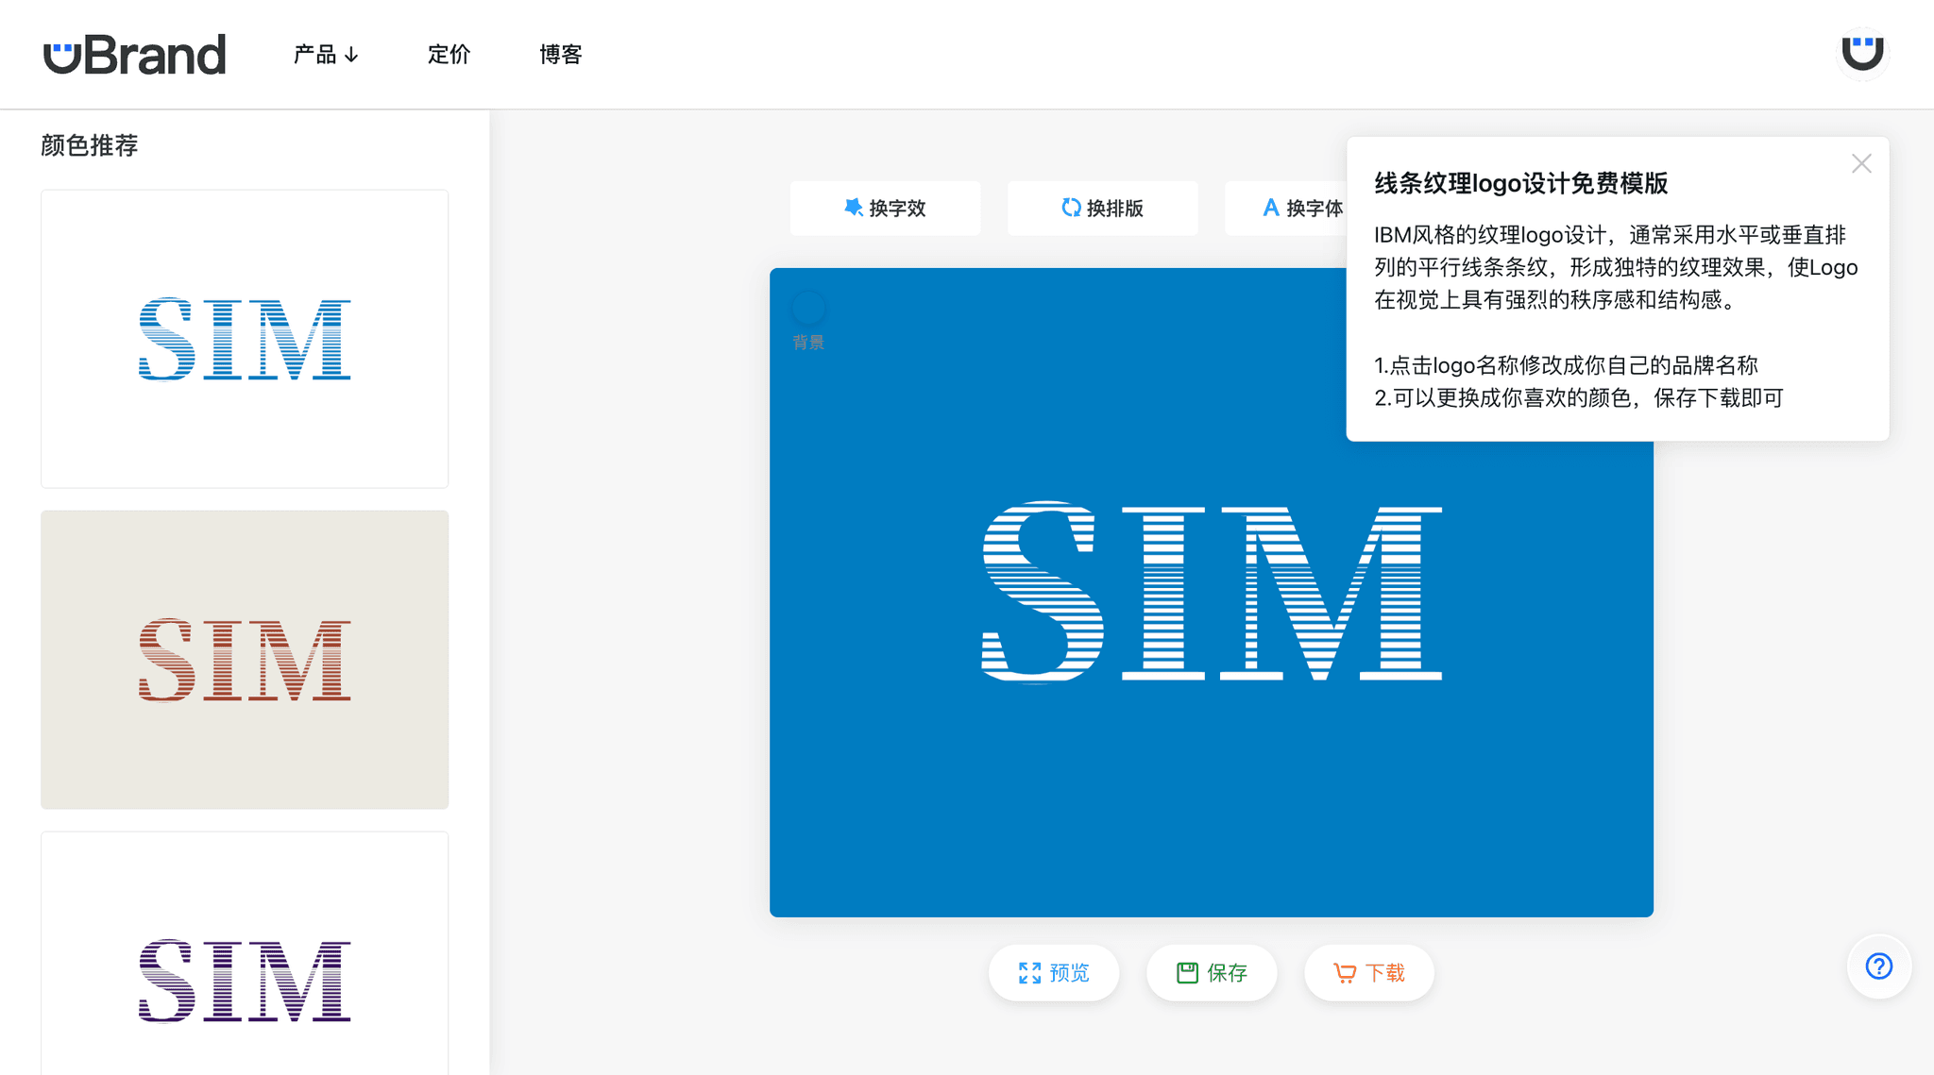1934x1075 pixels.
Task: Click the green save disk icon on 保存
Action: 1186,972
